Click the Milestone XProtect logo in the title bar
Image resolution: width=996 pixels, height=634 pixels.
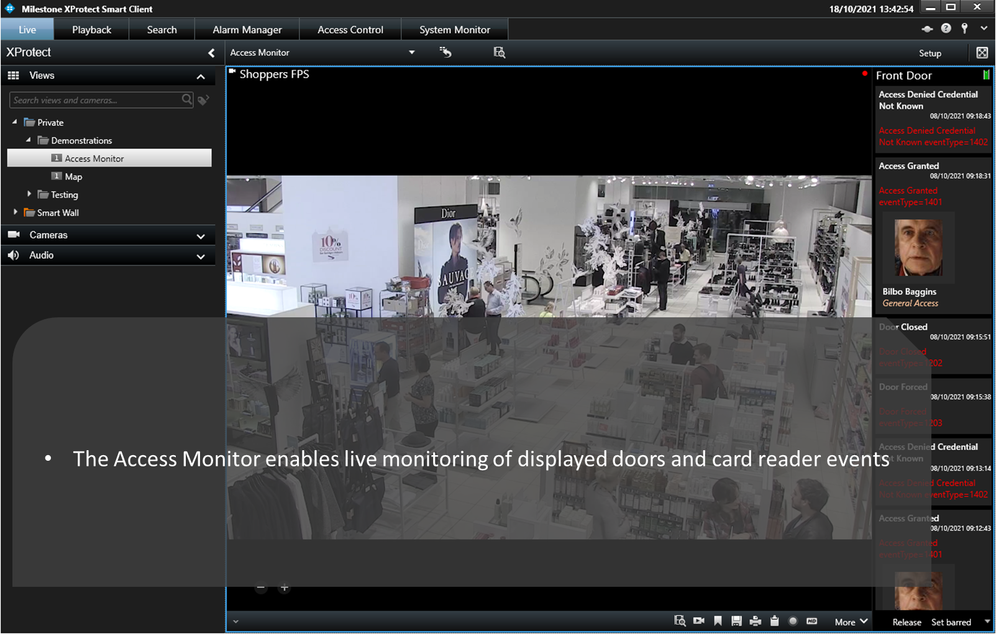pyautogui.click(x=10, y=8)
